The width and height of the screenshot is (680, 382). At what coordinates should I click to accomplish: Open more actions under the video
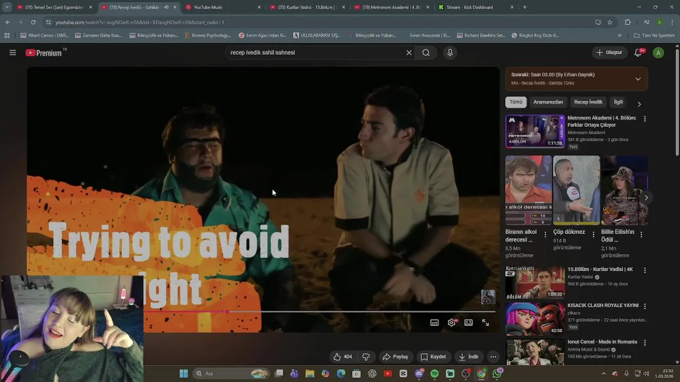[493, 357]
